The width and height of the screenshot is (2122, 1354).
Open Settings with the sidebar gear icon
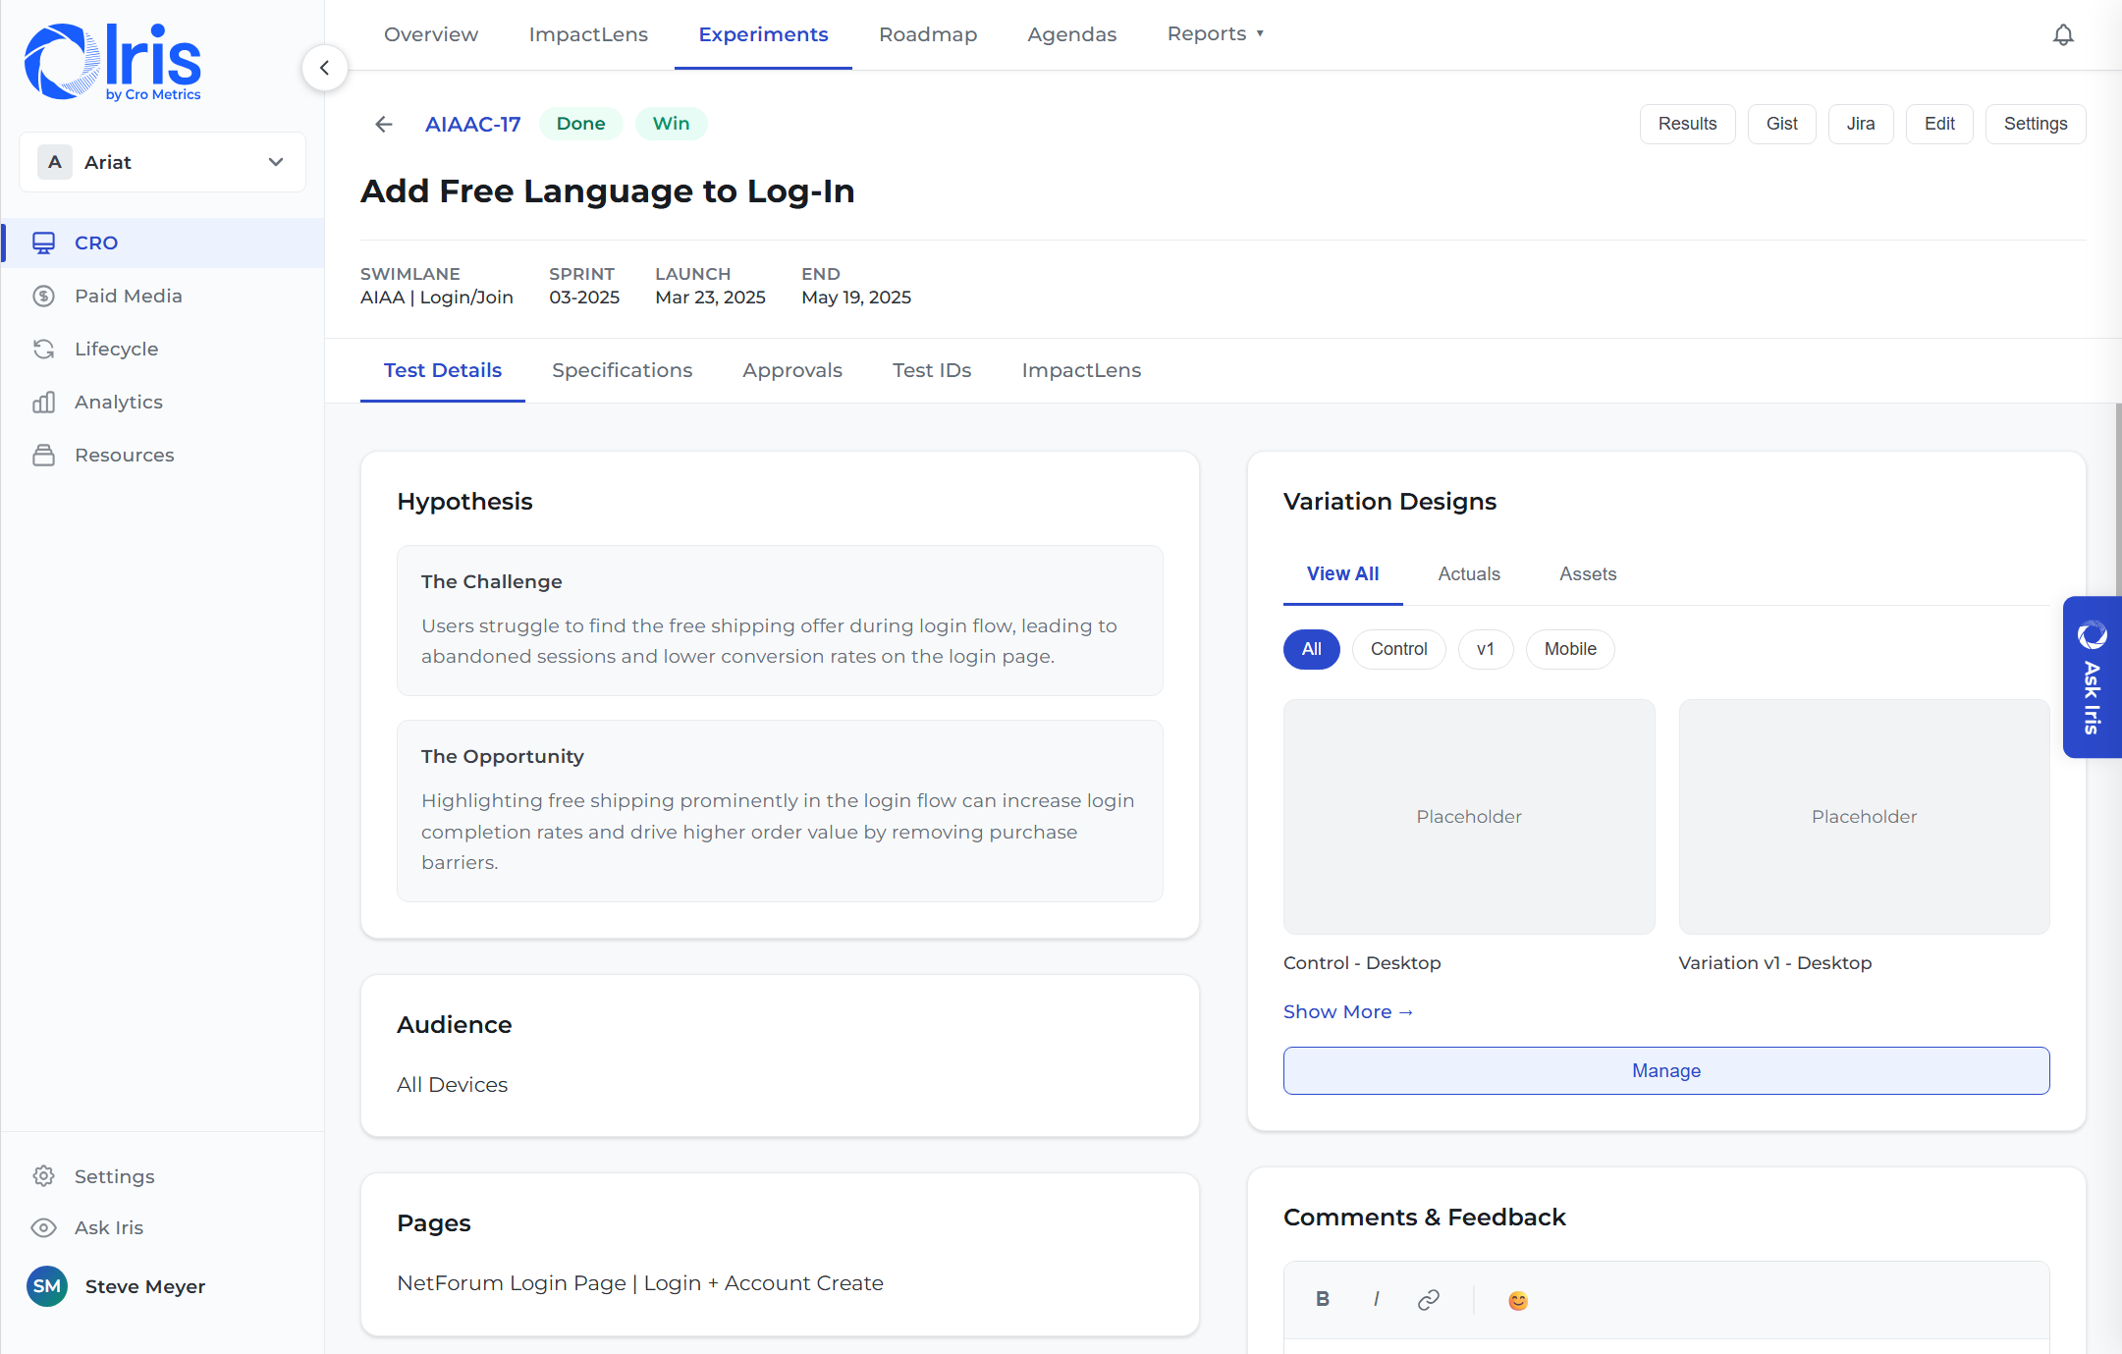coord(44,1175)
